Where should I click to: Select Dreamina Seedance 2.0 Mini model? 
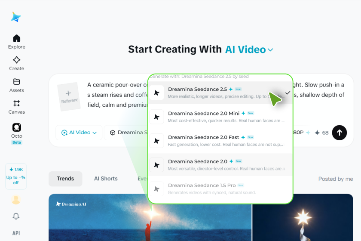tap(220, 117)
